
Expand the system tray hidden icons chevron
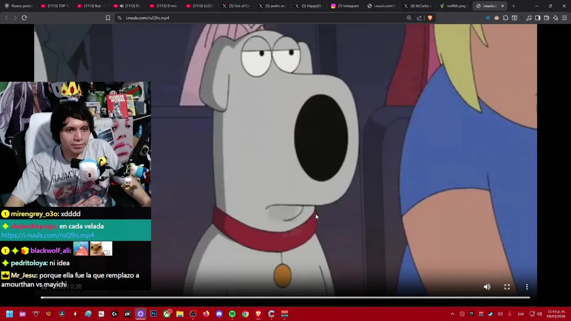pos(452,314)
